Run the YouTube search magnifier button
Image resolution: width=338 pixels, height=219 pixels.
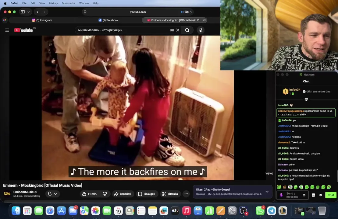(x=187, y=30)
